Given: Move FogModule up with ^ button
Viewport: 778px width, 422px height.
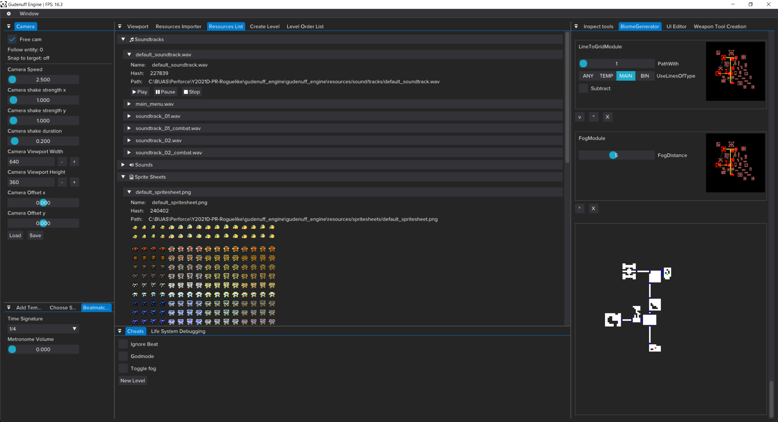Looking at the screenshot, I should pos(579,209).
